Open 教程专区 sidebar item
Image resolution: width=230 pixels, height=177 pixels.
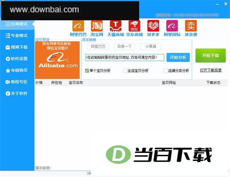click(x=16, y=82)
